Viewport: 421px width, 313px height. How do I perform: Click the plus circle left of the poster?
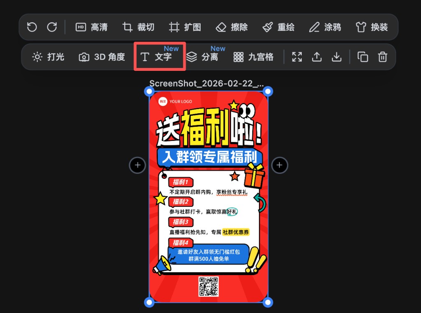(137, 165)
